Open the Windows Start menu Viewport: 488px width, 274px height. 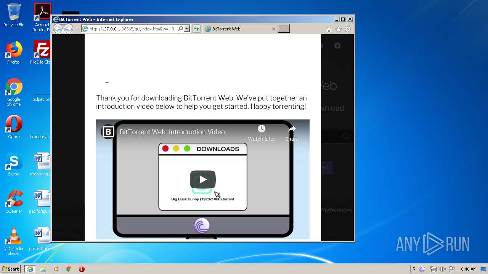pos(11,269)
